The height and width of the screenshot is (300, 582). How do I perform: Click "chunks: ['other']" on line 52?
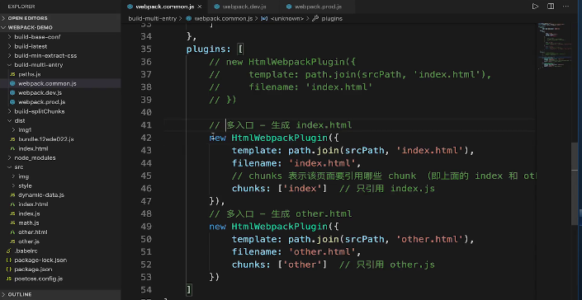[279, 265]
